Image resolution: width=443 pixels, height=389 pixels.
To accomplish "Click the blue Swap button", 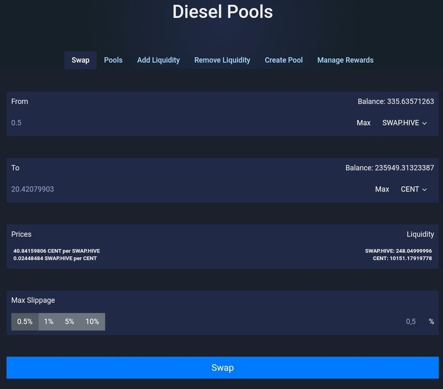I will tap(222, 368).
